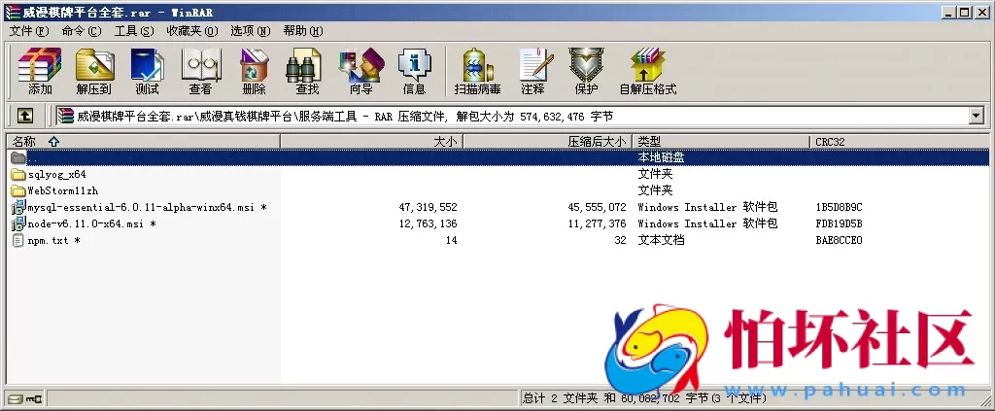Sort by Type (类型) column header
The height and width of the screenshot is (411, 995).
pyautogui.click(x=722, y=142)
